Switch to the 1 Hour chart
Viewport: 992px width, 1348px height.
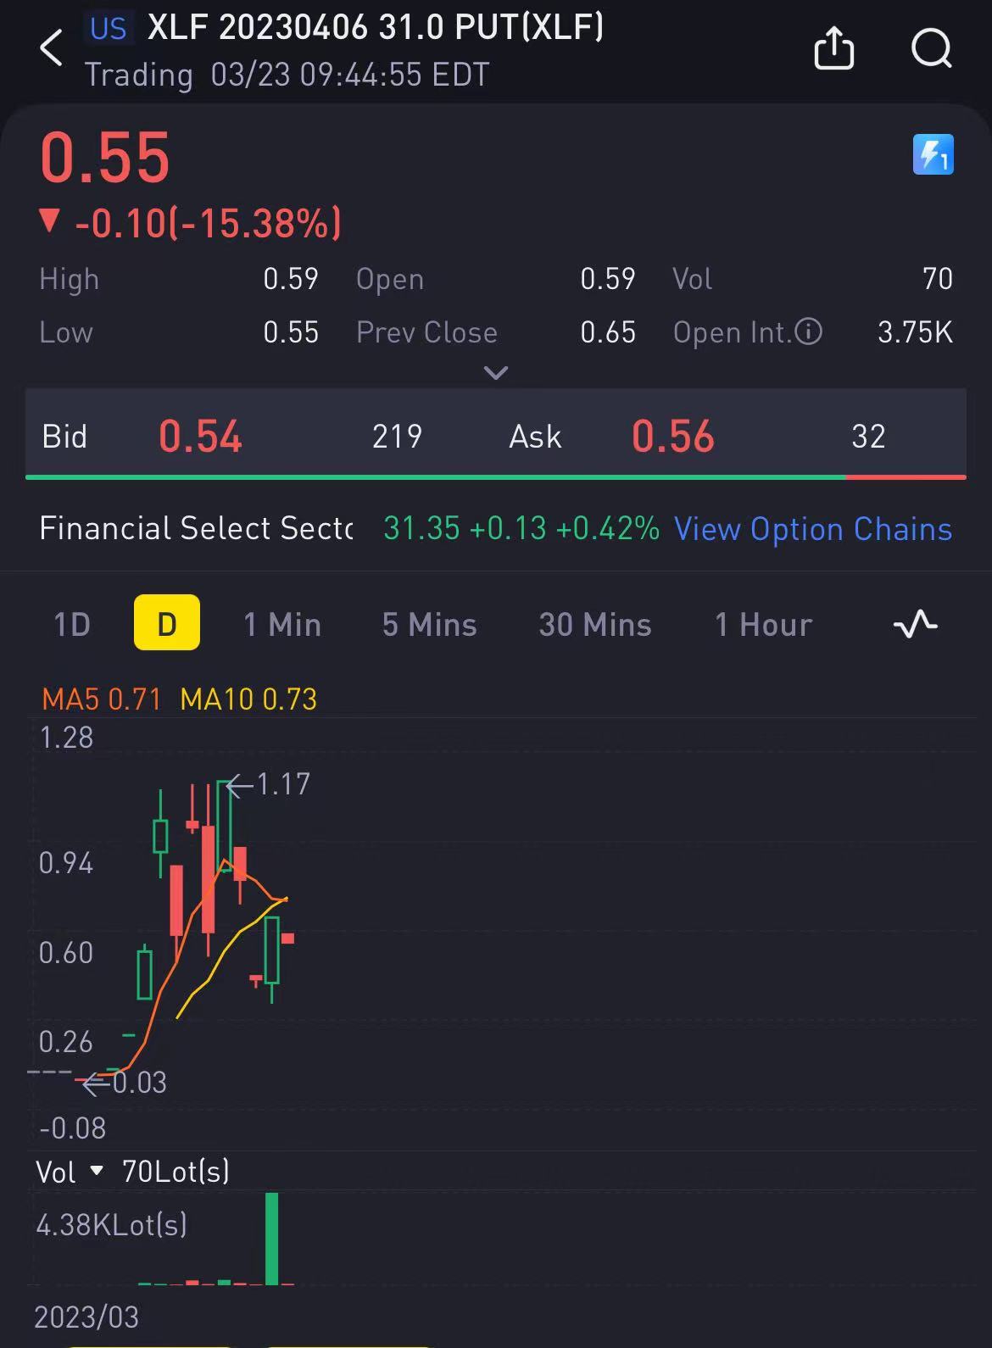(764, 625)
